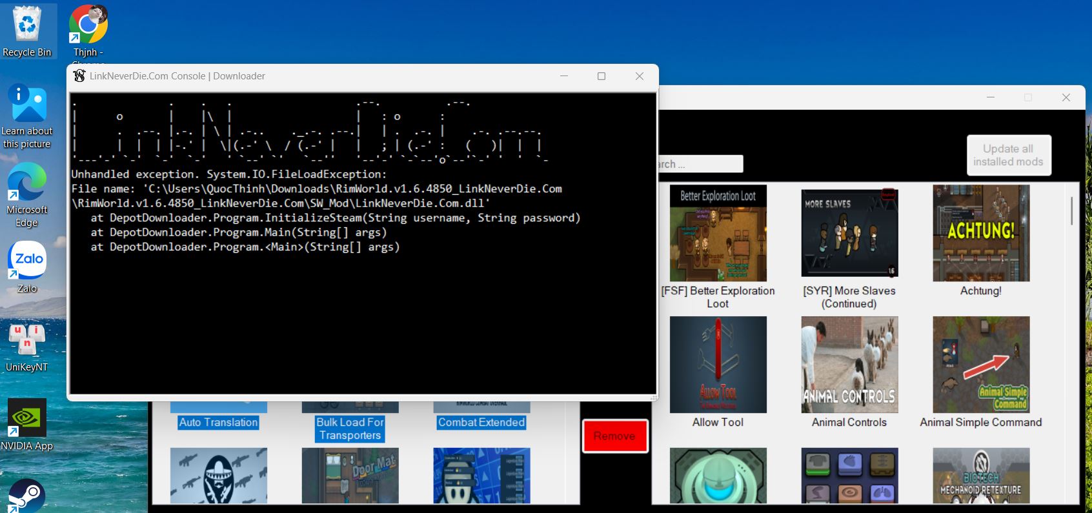Click the mod search input field
1092x513 pixels.
(700, 164)
